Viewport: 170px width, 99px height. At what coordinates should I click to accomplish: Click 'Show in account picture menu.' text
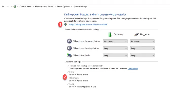click(x=83, y=87)
